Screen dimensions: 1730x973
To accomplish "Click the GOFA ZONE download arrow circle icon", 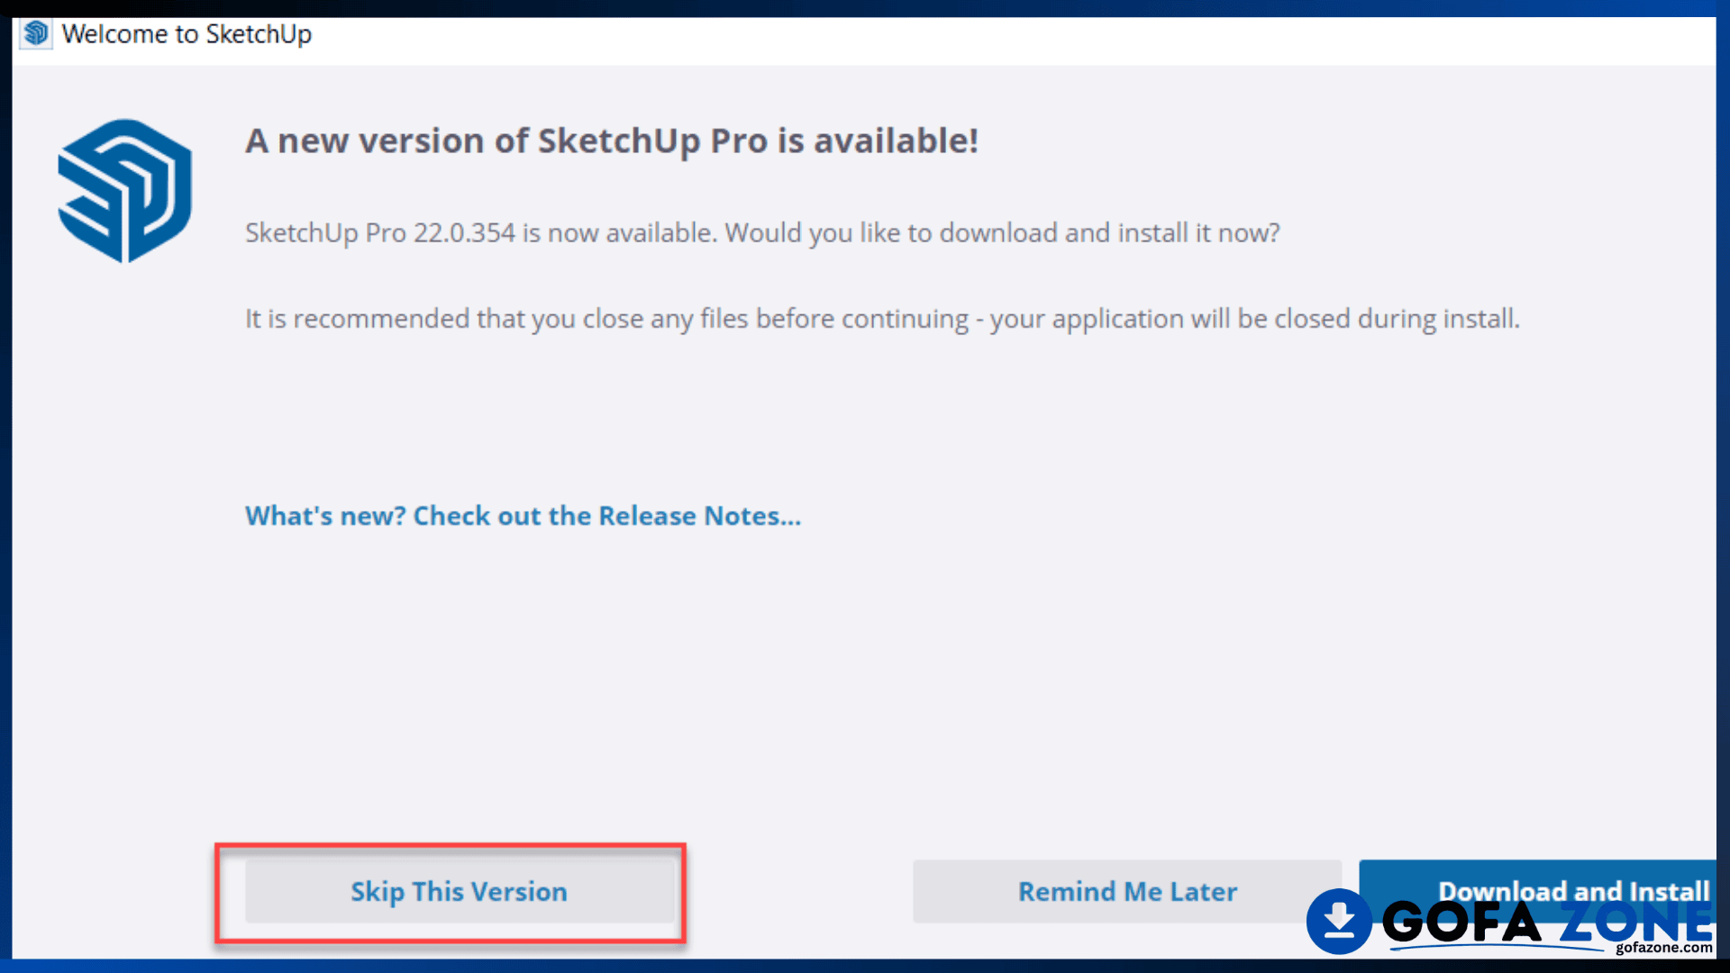I will [1339, 921].
